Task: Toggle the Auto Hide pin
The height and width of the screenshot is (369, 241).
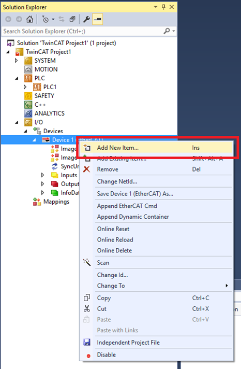Action: point(164,7)
